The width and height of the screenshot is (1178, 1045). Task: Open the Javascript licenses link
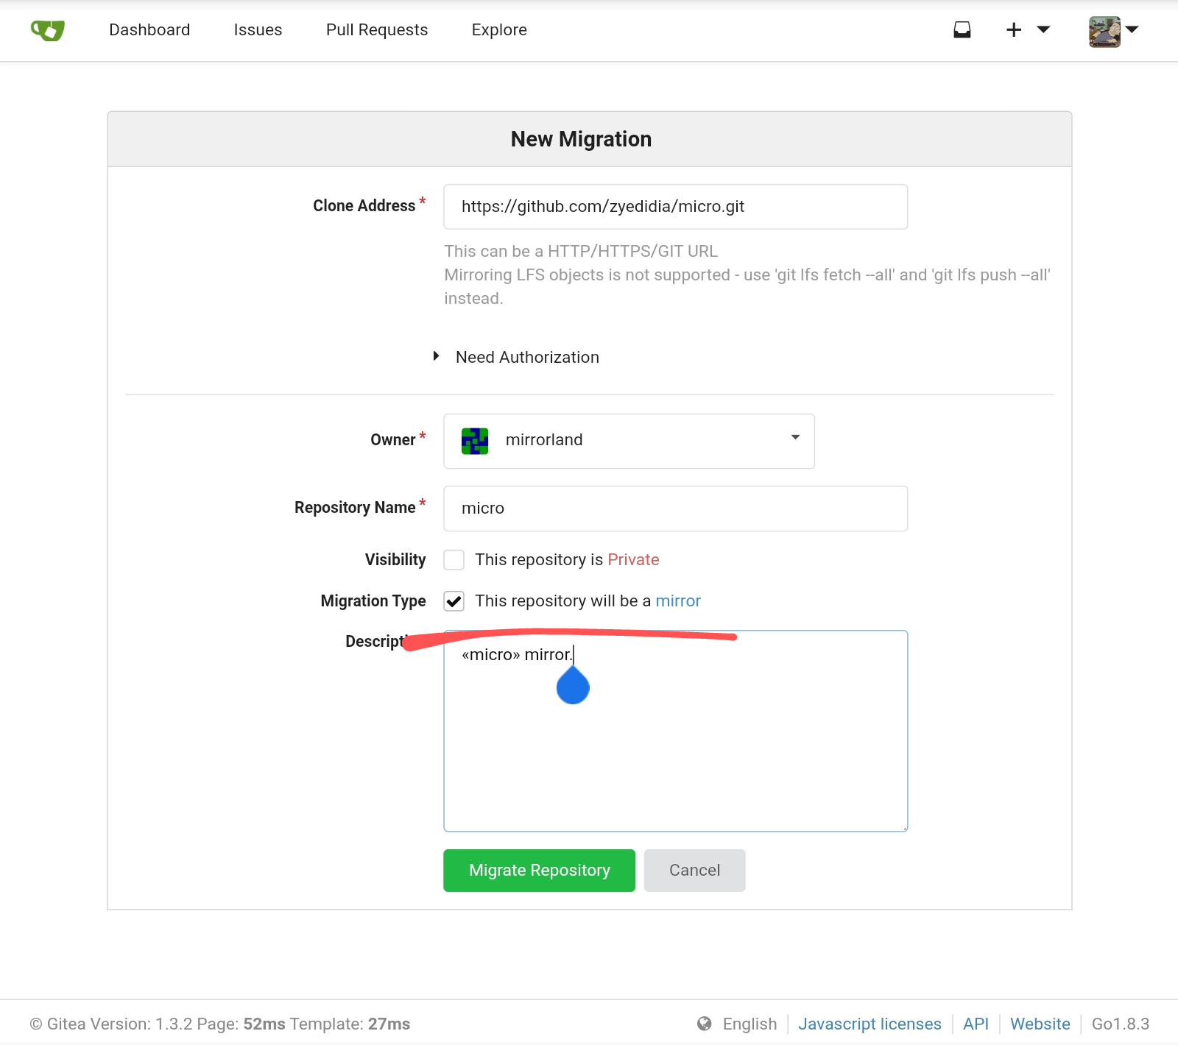[870, 1024]
